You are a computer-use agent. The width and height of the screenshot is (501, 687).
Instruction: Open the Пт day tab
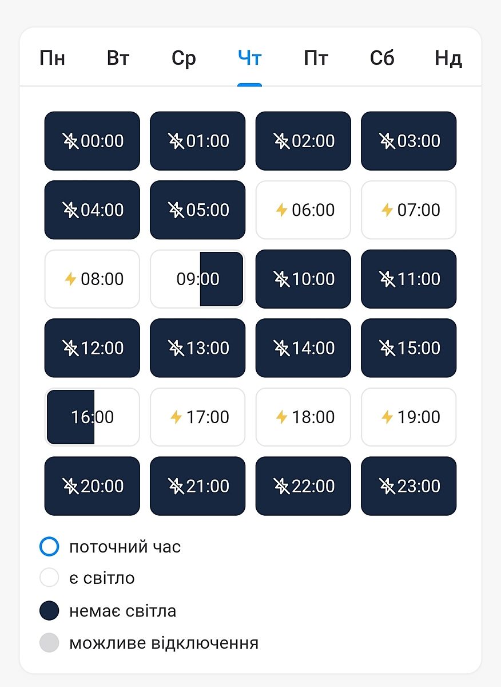click(x=316, y=58)
